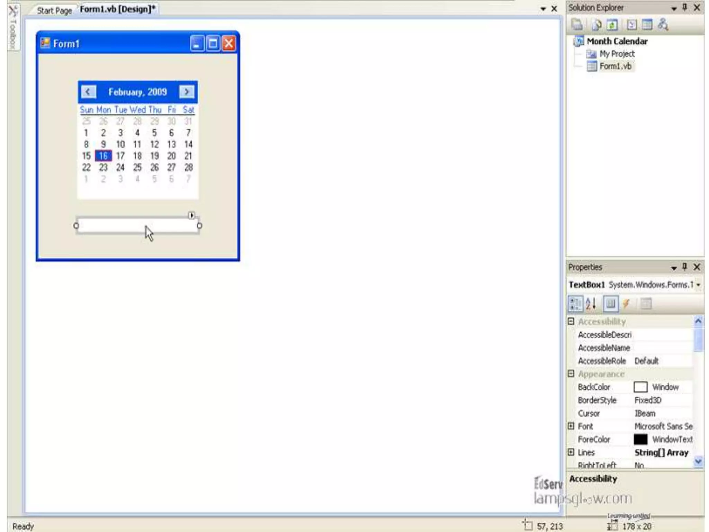Select the right resize handle of TextBox
The width and height of the screenshot is (709, 532).
[200, 226]
